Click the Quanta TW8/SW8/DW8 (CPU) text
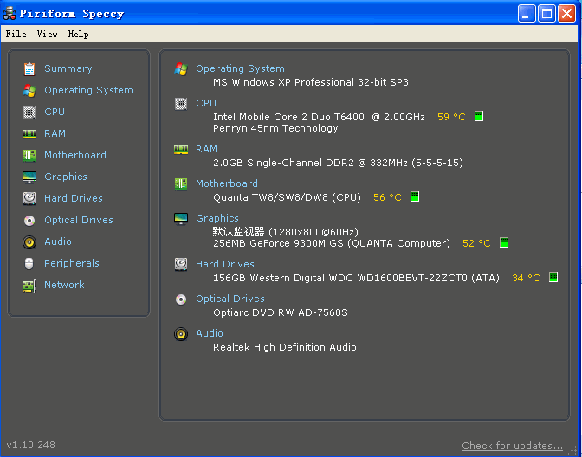Image resolution: width=582 pixels, height=457 pixels. (x=287, y=197)
